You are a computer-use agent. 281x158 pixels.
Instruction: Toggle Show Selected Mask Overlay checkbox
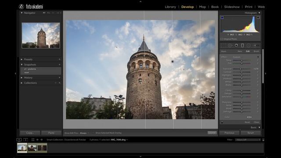click(94, 133)
